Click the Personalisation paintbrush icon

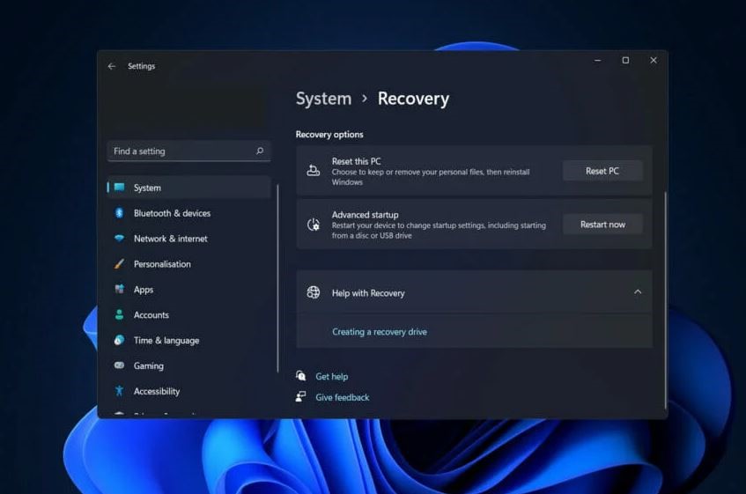tap(120, 264)
